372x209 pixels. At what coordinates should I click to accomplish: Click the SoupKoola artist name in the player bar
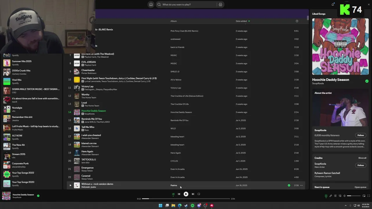pyautogui.click(x=17, y=197)
